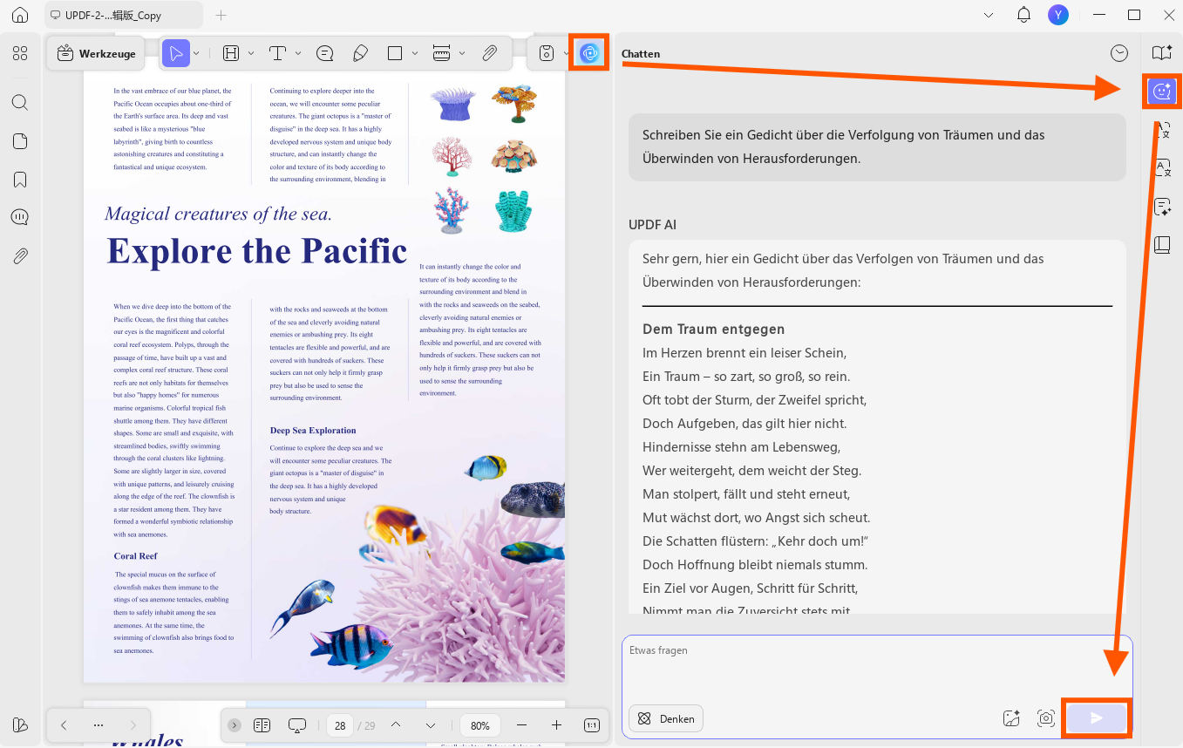
Task: Toggle the actual size 1:1 view
Action: [591, 725]
